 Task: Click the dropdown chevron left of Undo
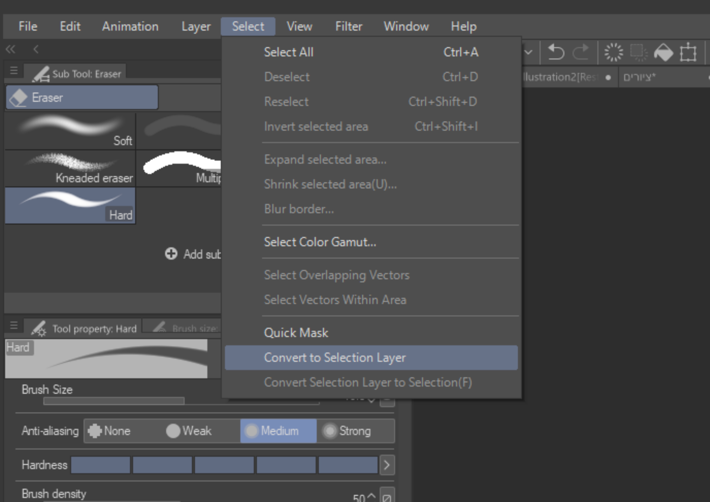528,52
